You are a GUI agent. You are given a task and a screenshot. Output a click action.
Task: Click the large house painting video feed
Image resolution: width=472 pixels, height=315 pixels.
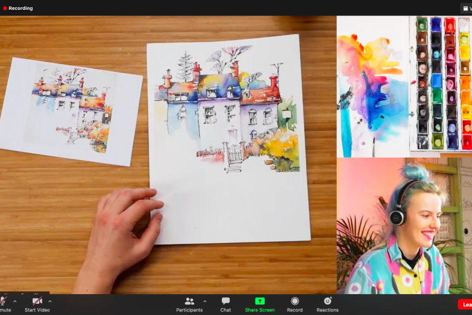click(x=168, y=154)
